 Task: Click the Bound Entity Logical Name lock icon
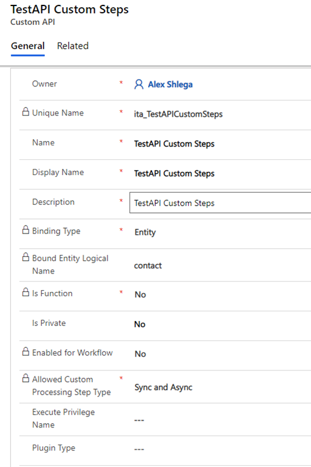pyautogui.click(x=26, y=257)
